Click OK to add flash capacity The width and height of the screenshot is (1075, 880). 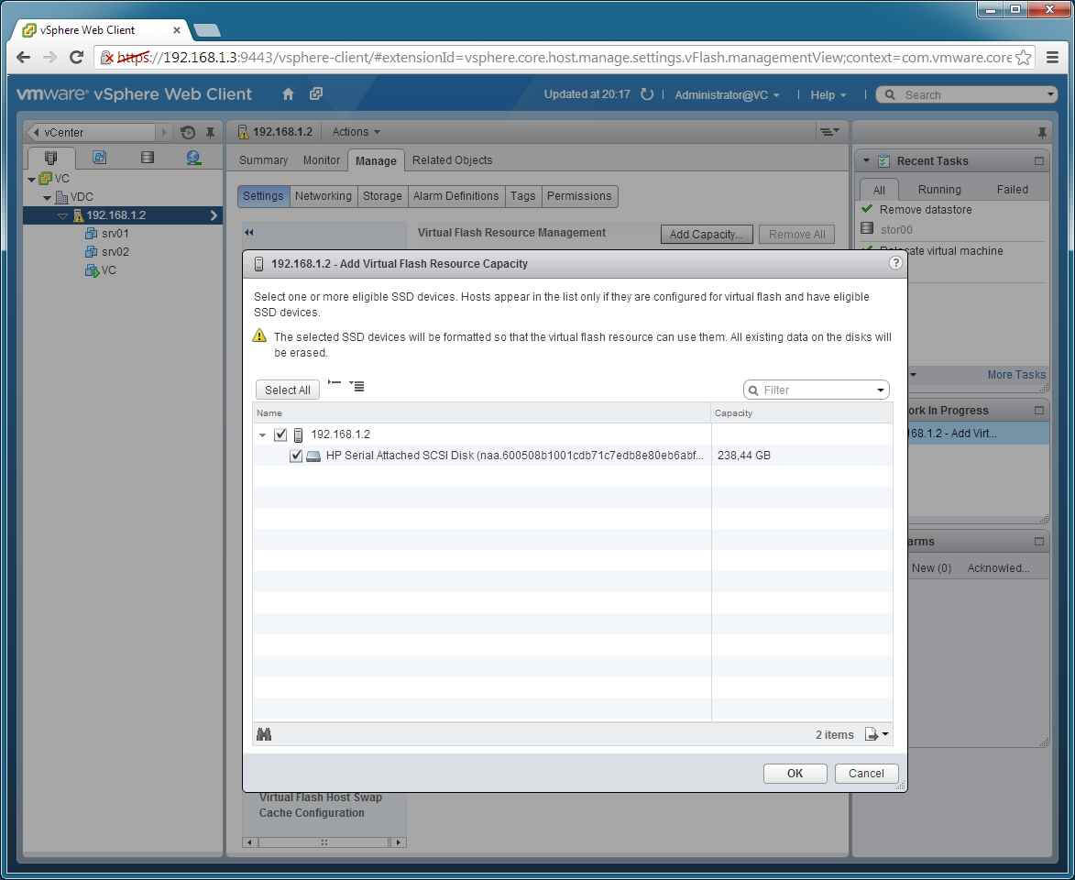click(x=795, y=773)
